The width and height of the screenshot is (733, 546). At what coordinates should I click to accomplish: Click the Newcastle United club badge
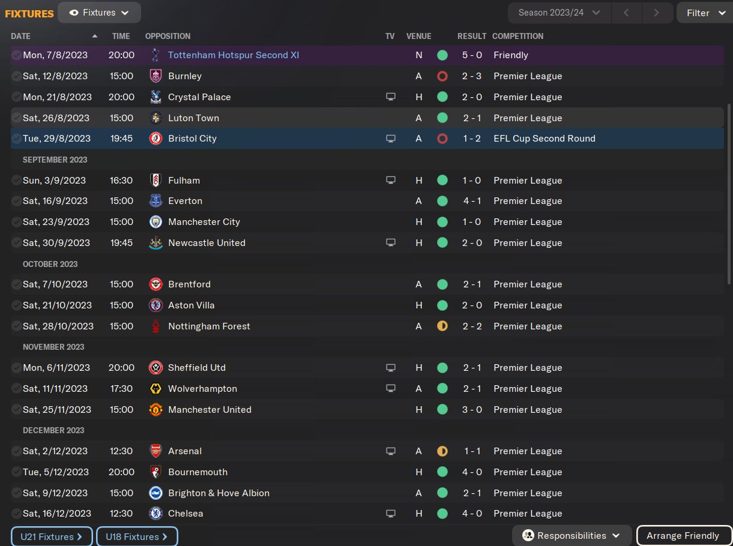[x=155, y=243]
